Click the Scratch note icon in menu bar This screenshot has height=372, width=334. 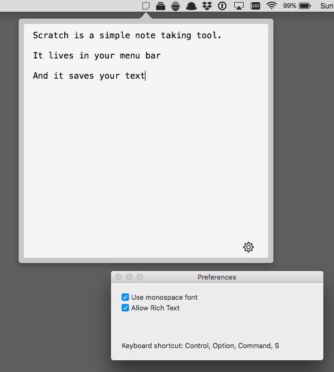146,6
